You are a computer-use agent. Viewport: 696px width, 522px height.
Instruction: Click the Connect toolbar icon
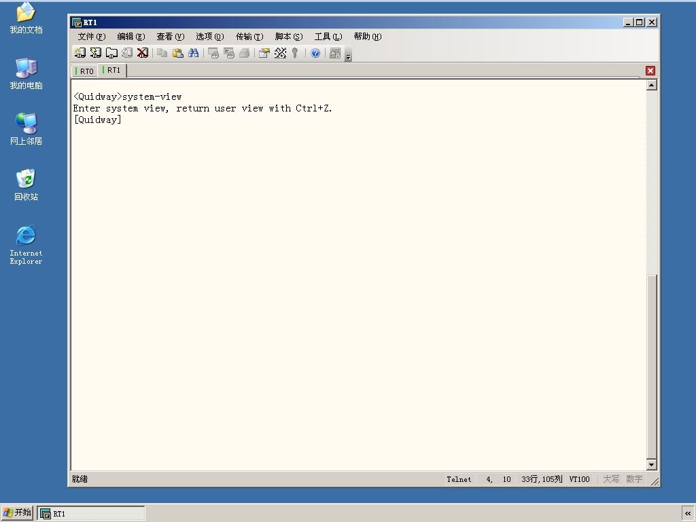coord(80,53)
